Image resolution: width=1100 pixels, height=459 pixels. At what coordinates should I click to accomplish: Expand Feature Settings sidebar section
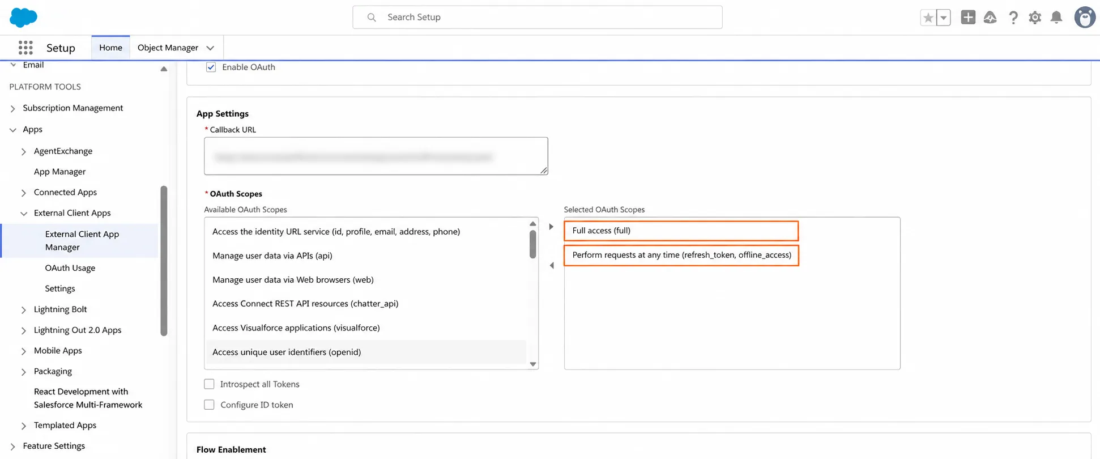pyautogui.click(x=13, y=447)
